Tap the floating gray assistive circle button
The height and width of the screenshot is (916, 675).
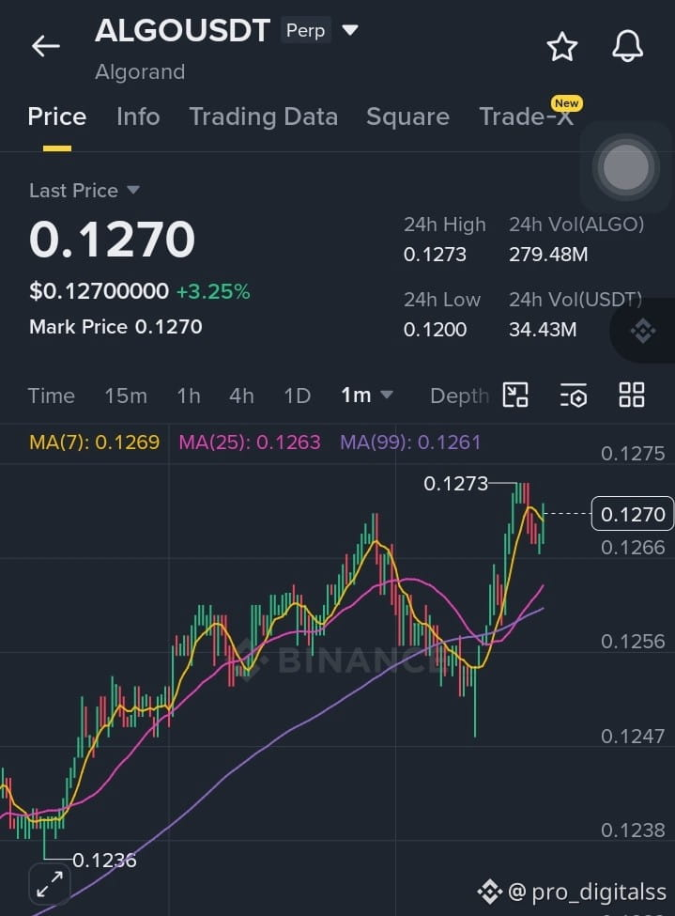pyautogui.click(x=625, y=167)
